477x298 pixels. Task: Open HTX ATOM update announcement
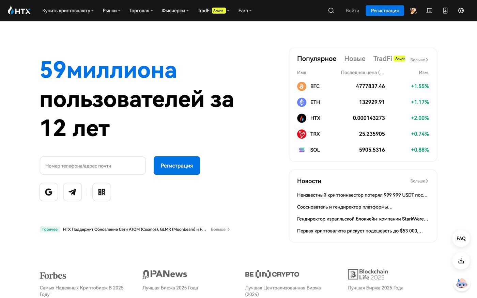(x=134, y=230)
